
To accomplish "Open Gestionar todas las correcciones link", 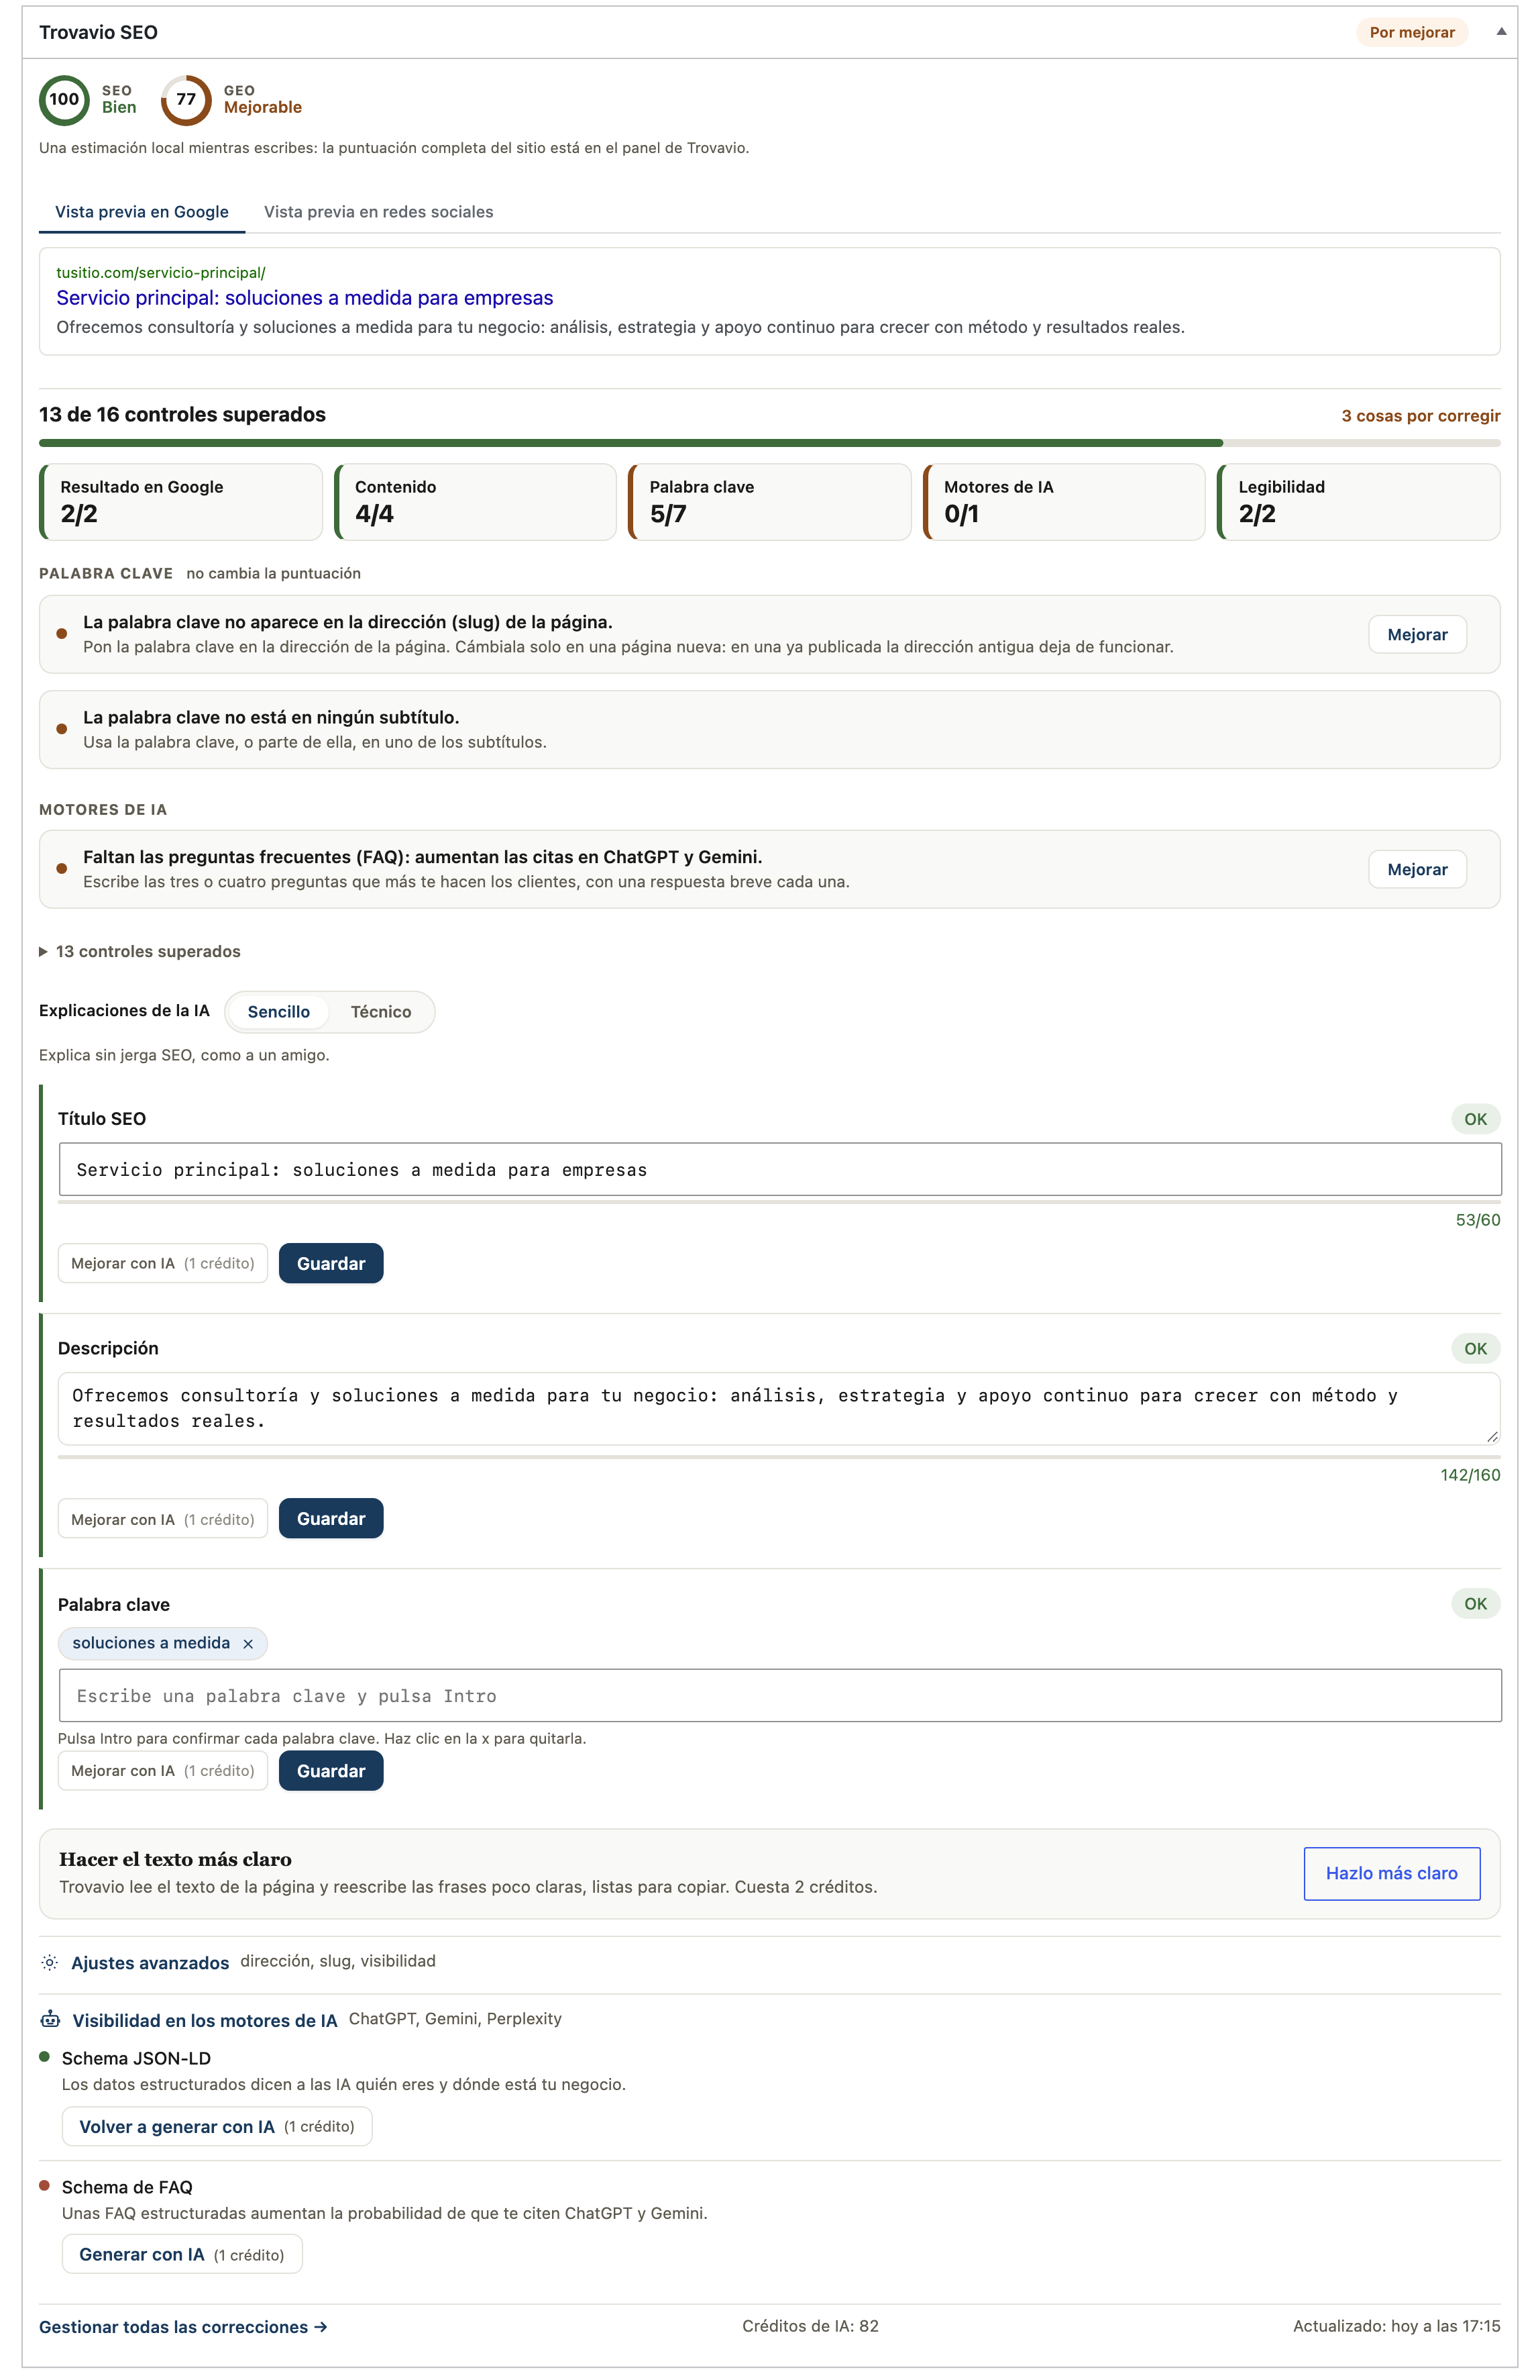I will pyautogui.click(x=183, y=2326).
